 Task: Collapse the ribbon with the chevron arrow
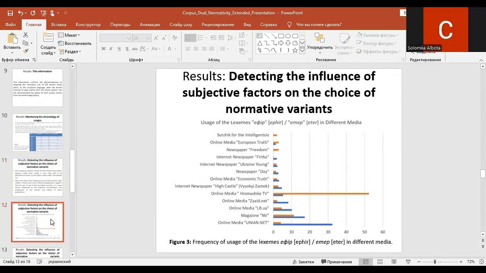[481, 60]
